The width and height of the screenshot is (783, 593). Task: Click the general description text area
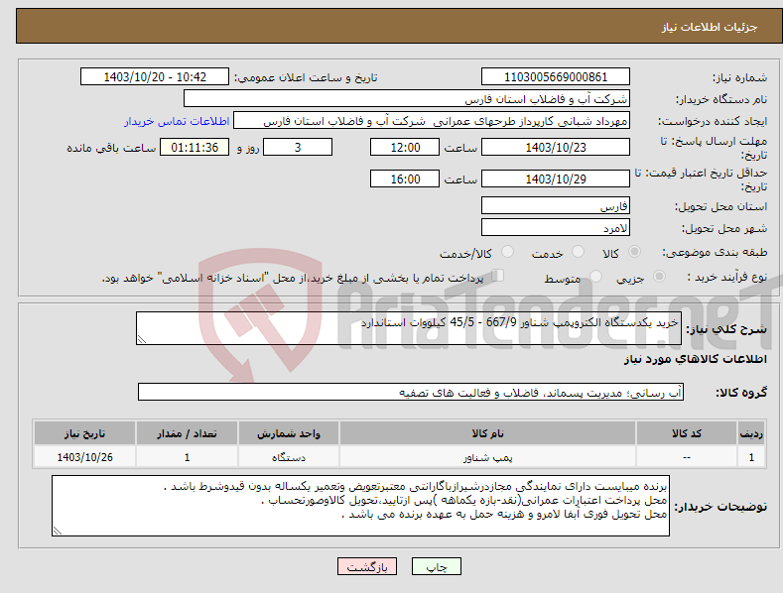409,328
